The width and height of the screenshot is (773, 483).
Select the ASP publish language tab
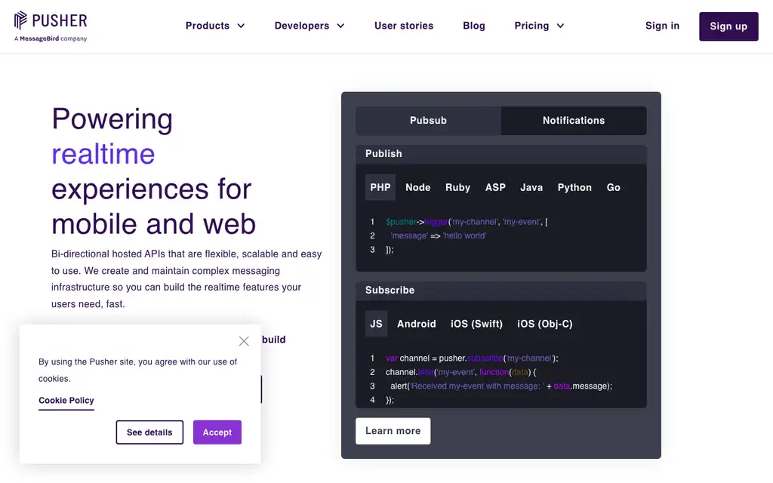(495, 187)
